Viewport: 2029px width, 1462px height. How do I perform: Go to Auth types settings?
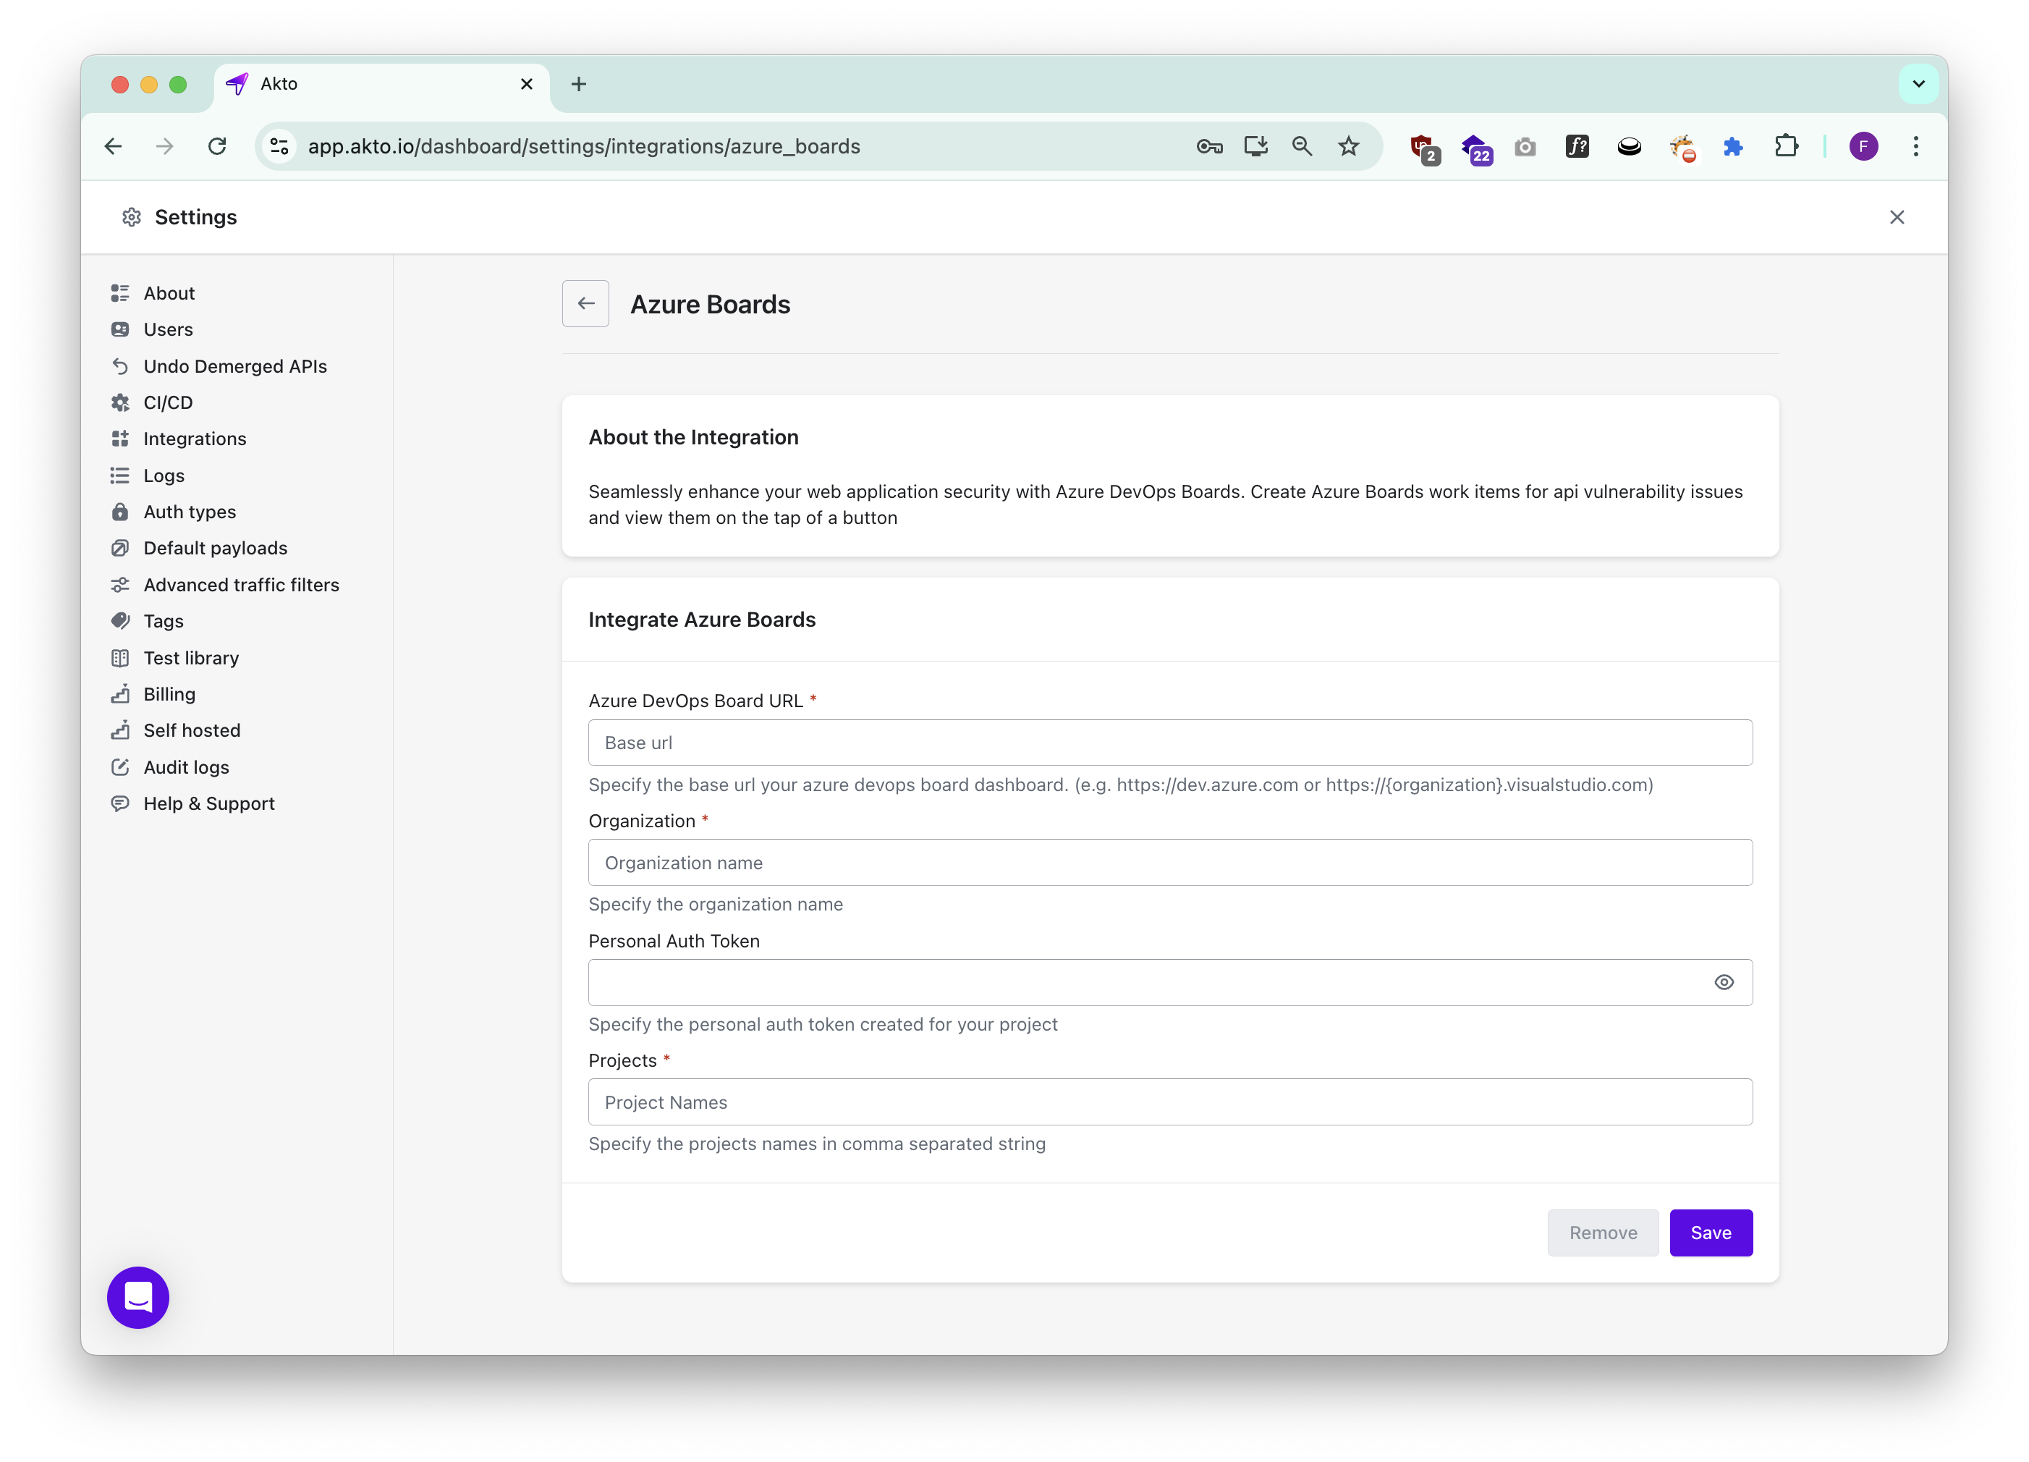(189, 512)
